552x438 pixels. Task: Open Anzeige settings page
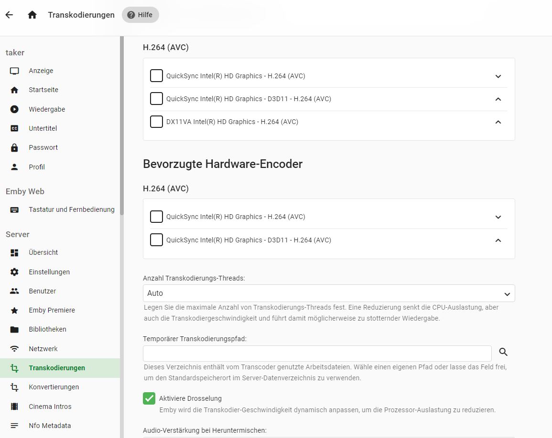pos(60,71)
